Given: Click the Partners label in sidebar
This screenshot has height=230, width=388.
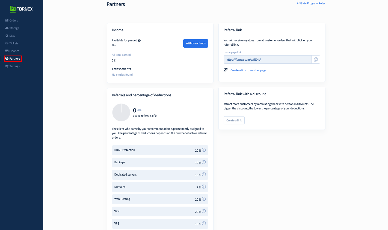Looking at the screenshot, I should [x=15, y=59].
